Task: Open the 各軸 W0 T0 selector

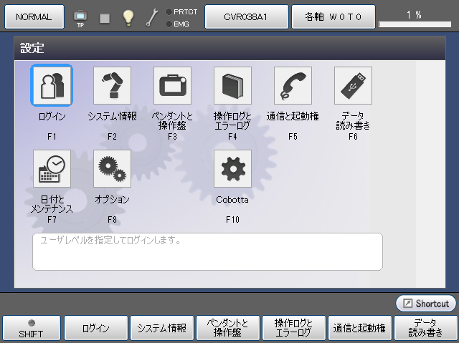Action: click(332, 16)
